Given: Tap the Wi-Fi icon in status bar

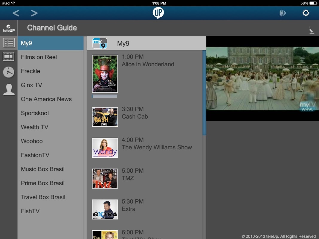Looking at the screenshot, I should (x=13, y=3).
